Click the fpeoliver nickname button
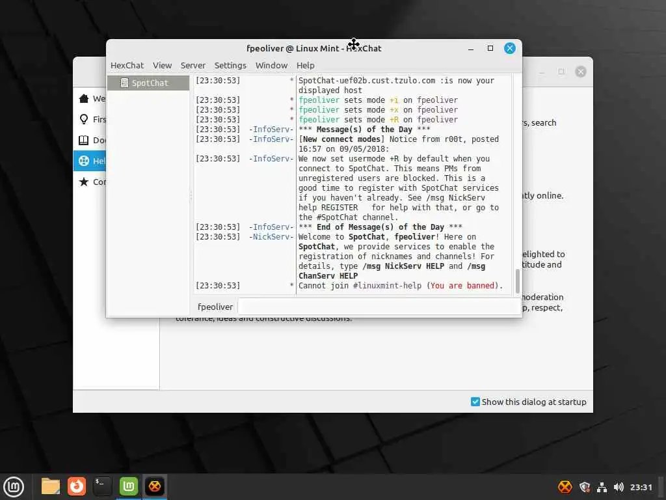Screen dimensions: 666x500 click(x=215, y=307)
